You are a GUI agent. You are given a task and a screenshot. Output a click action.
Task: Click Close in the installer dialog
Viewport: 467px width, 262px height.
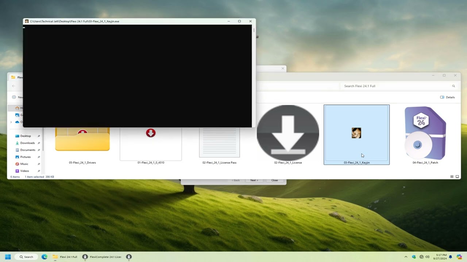[274, 180]
